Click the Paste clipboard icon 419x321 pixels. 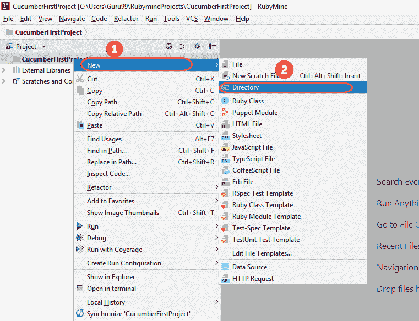coord(80,125)
